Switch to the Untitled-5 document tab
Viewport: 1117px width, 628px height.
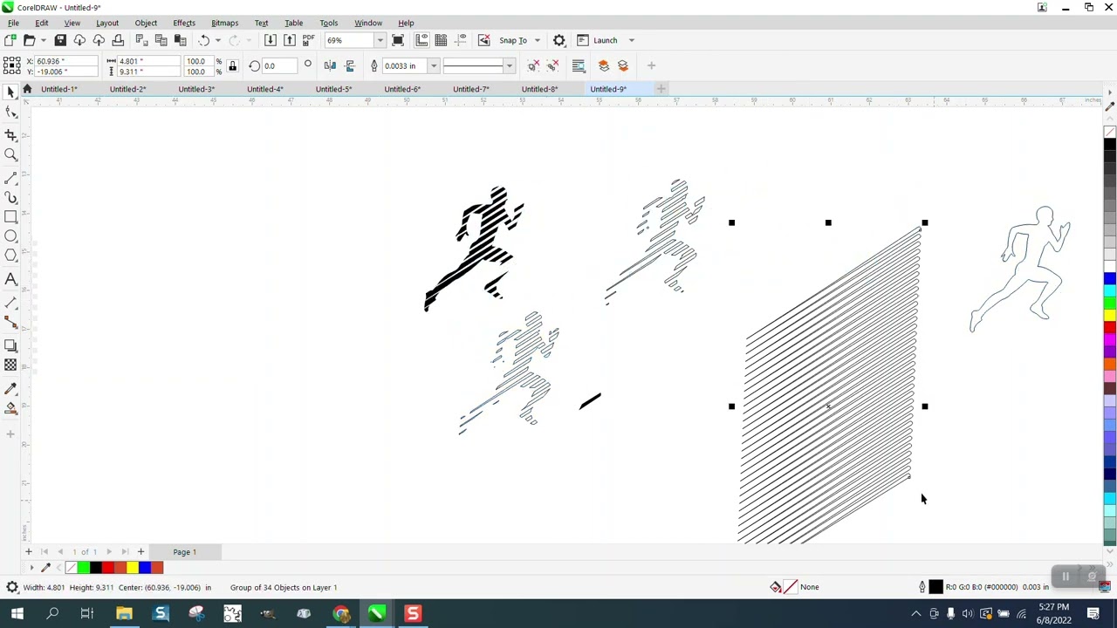coord(333,89)
